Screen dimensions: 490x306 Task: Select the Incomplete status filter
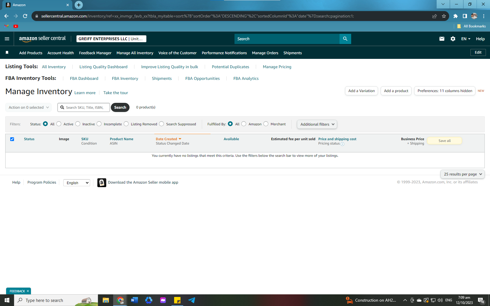pyautogui.click(x=99, y=124)
